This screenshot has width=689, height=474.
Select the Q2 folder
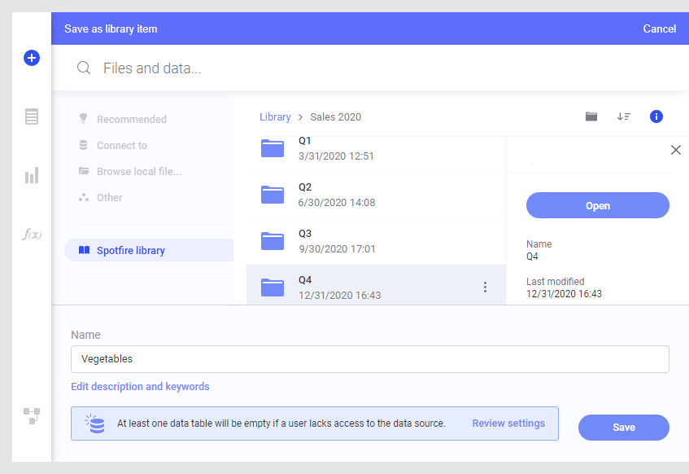click(376, 195)
